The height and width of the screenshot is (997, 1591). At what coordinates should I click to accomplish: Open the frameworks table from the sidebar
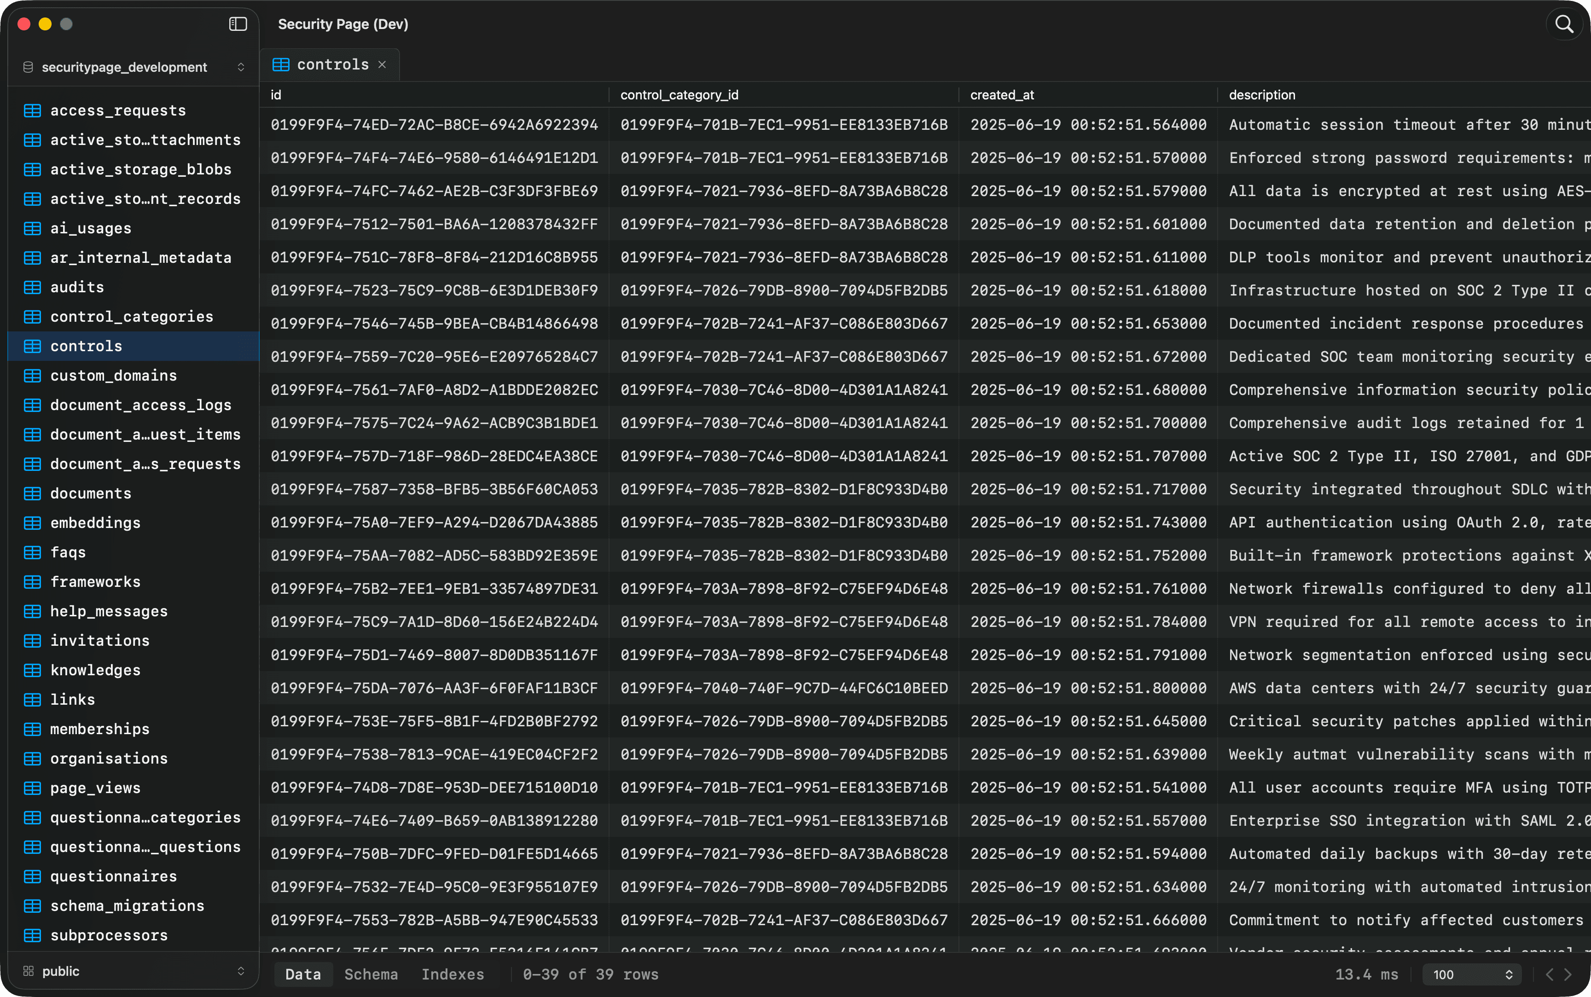96,582
